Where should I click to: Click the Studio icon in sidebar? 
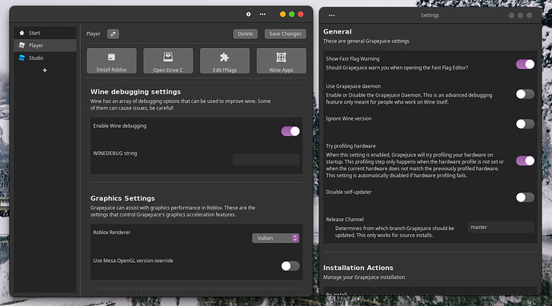22,58
